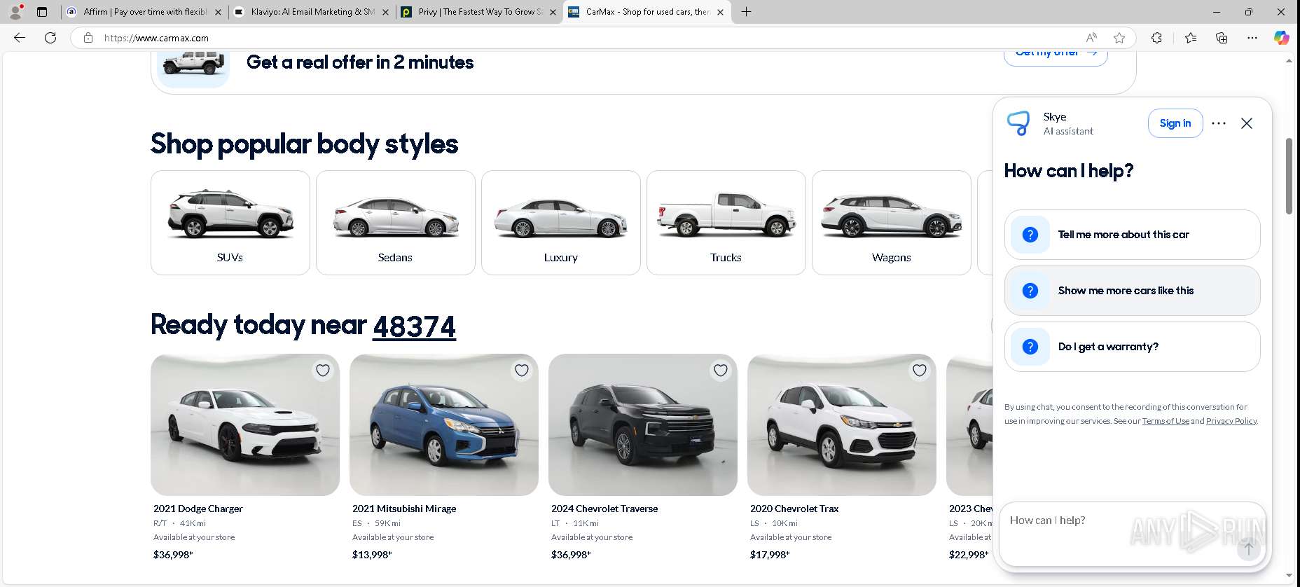Choose Tell me more about this car
Image resolution: width=1300 pixels, height=587 pixels.
[x=1132, y=235]
